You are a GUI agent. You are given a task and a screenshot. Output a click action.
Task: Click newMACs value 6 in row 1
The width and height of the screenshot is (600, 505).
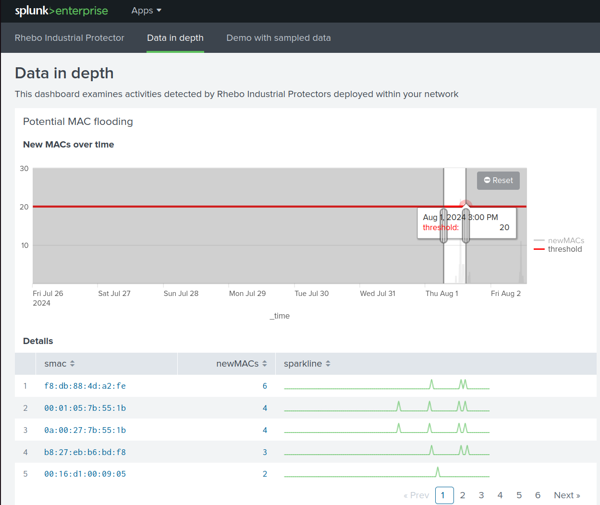(265, 386)
